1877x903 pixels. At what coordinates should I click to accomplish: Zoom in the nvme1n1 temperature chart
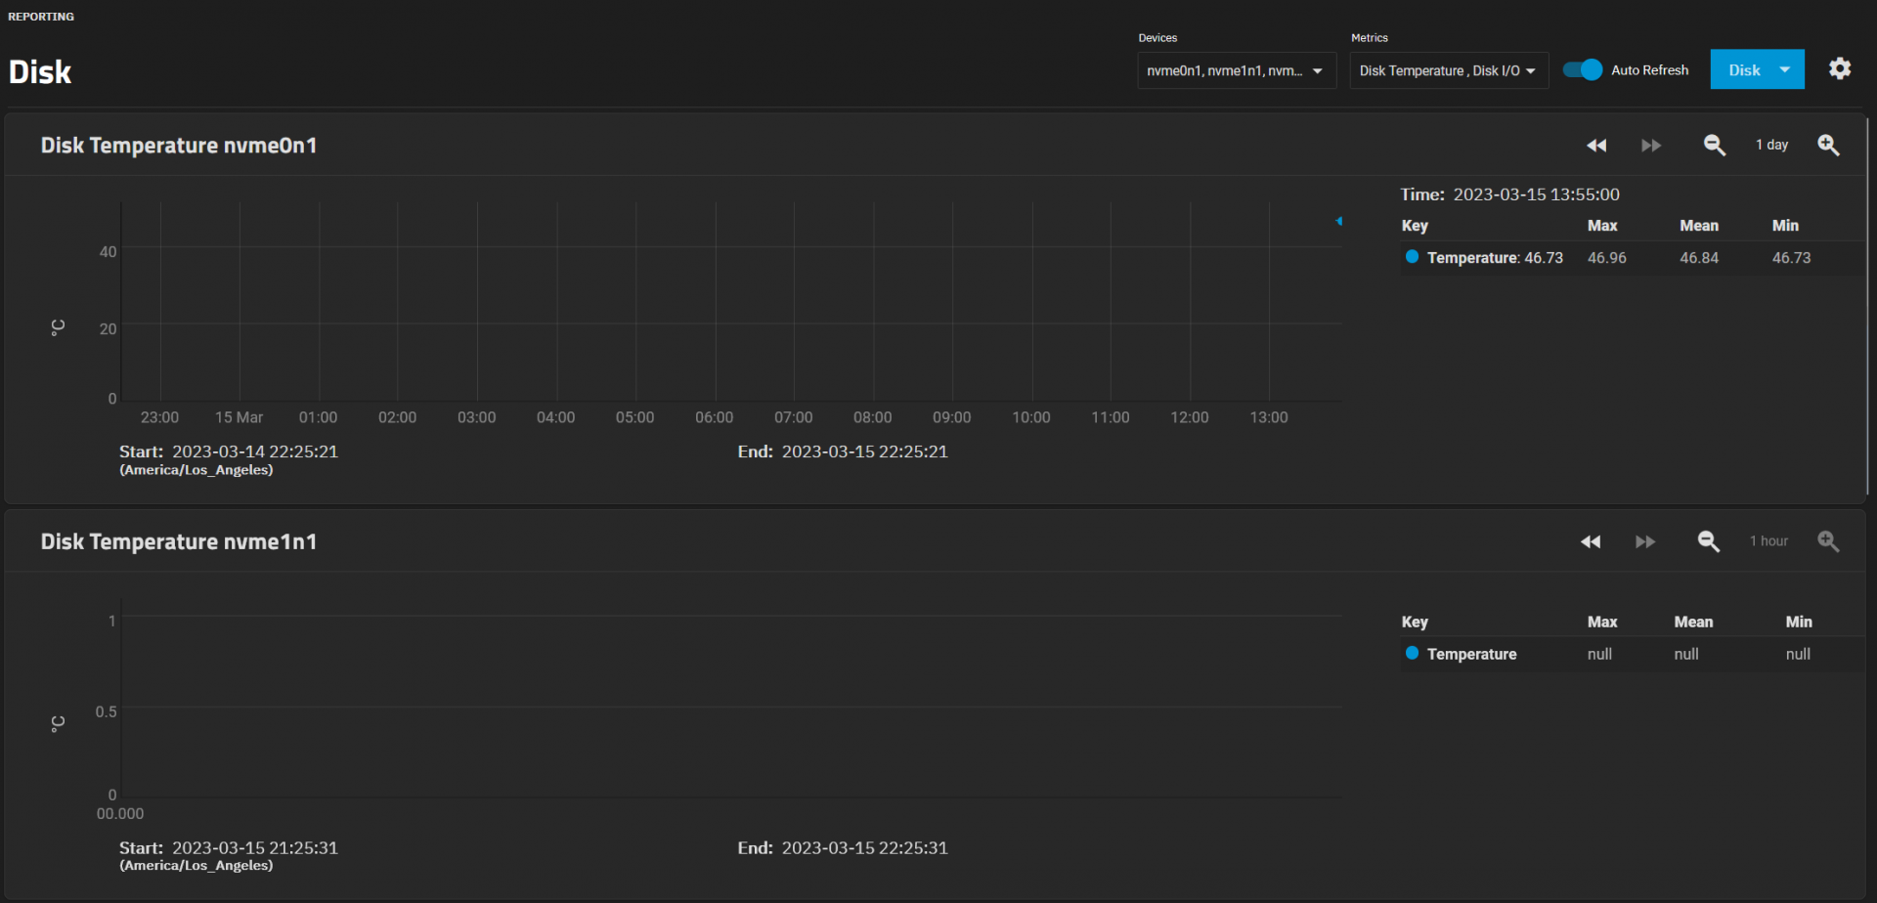(1828, 541)
